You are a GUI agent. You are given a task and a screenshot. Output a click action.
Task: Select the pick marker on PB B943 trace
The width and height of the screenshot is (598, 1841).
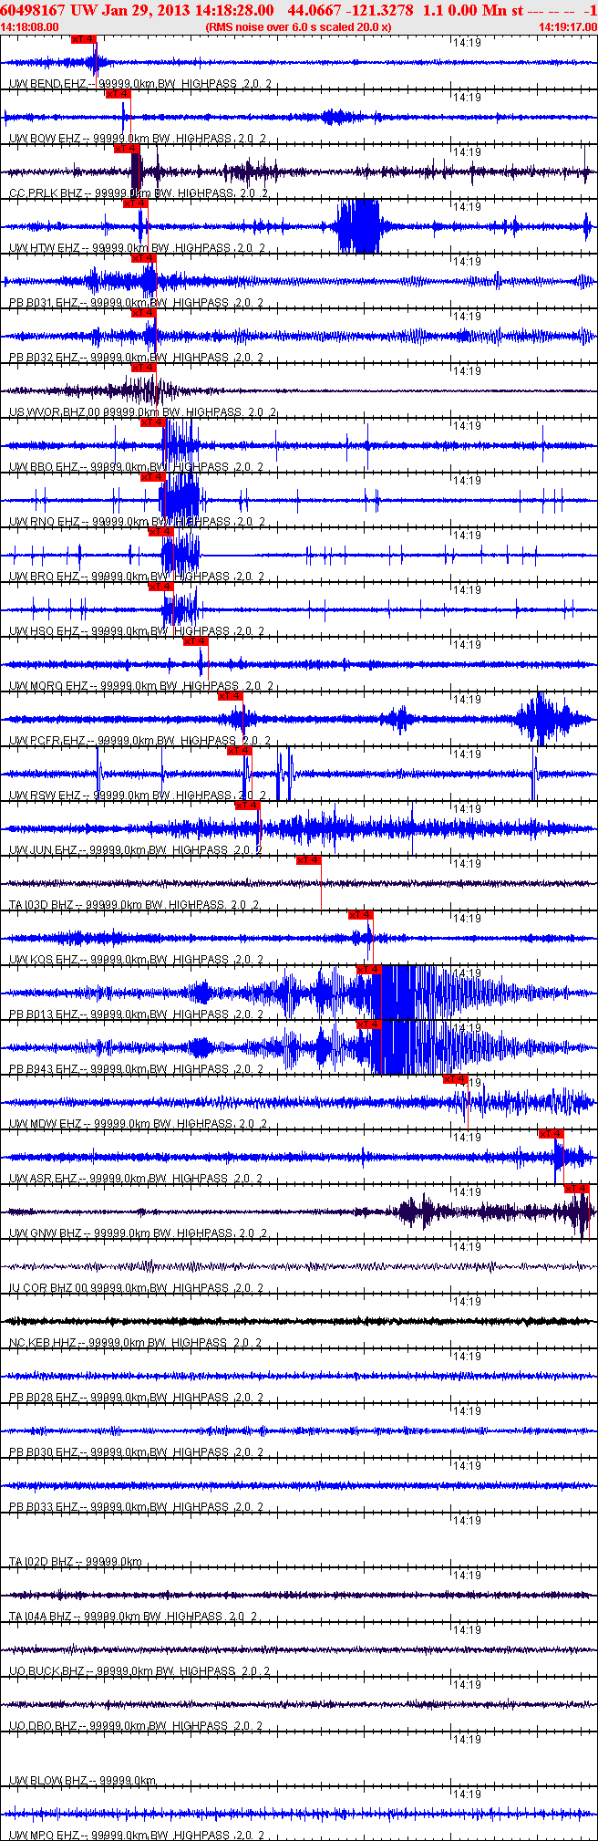[369, 1025]
